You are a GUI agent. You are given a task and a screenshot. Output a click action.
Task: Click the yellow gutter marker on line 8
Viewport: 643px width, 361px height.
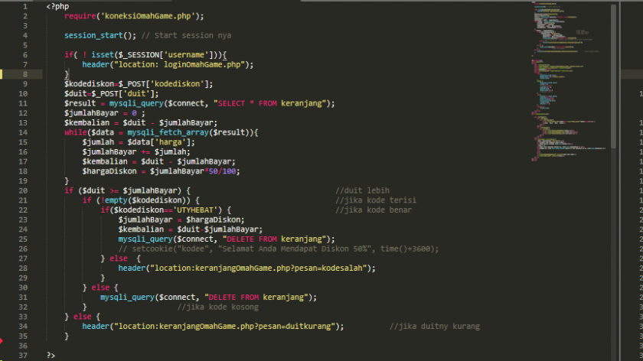(2, 74)
